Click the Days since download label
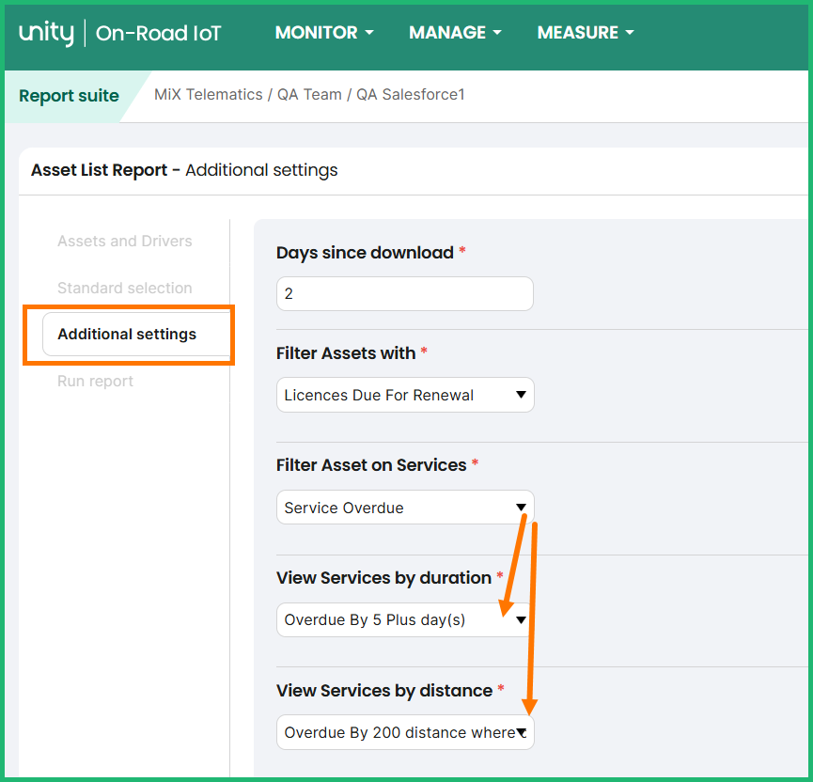The width and height of the screenshot is (813, 782). click(x=365, y=253)
